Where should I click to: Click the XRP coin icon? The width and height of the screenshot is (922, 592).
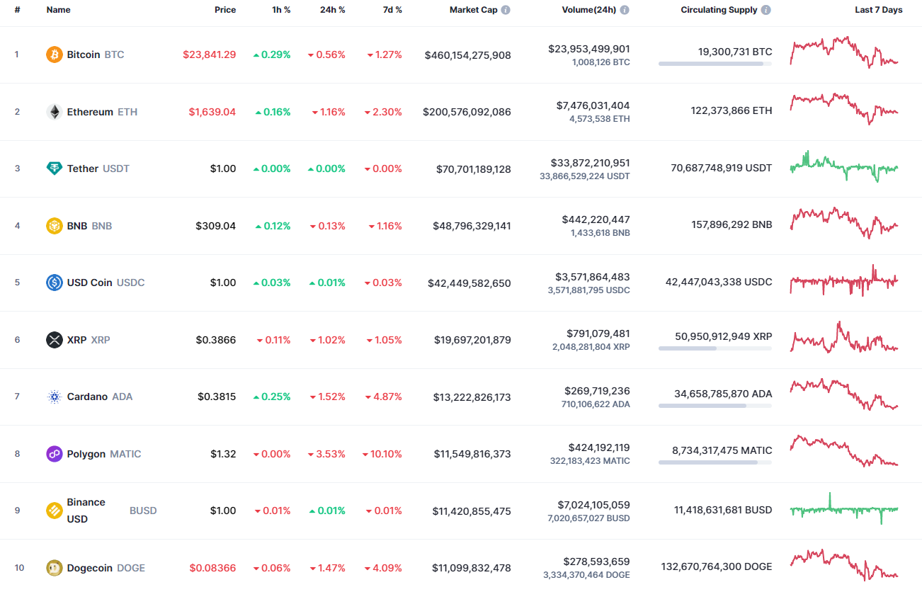[54, 340]
